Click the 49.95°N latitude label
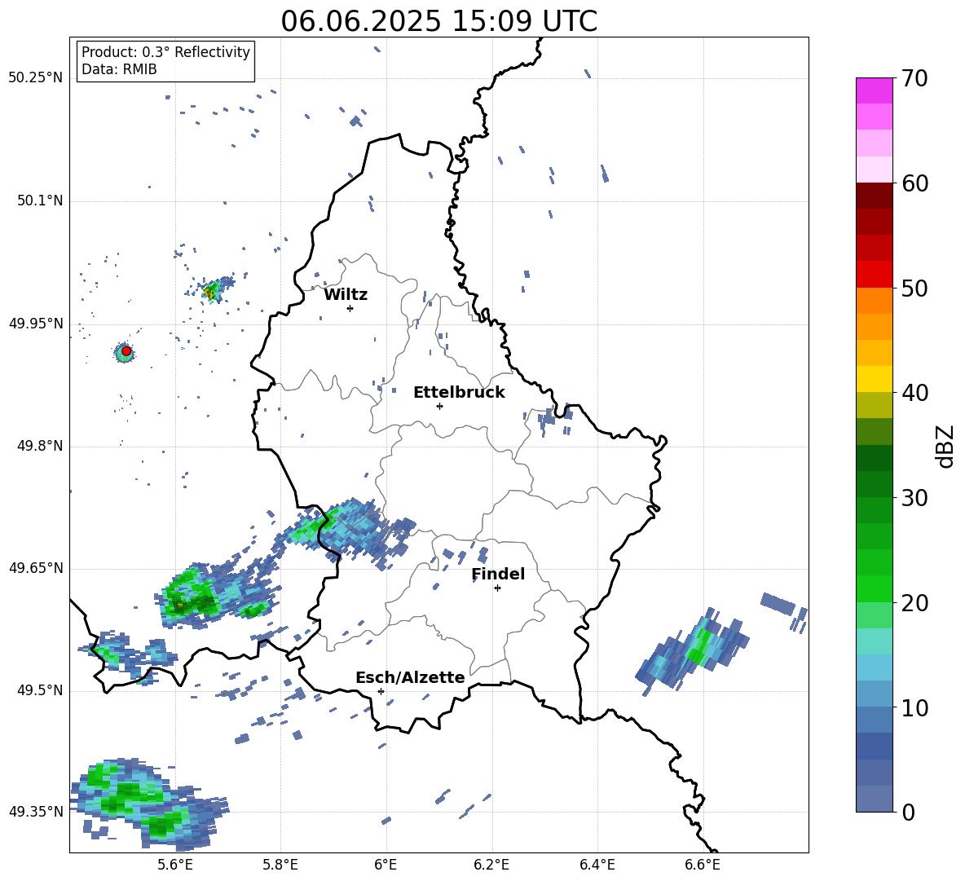The width and height of the screenshot is (965, 881). (x=36, y=324)
